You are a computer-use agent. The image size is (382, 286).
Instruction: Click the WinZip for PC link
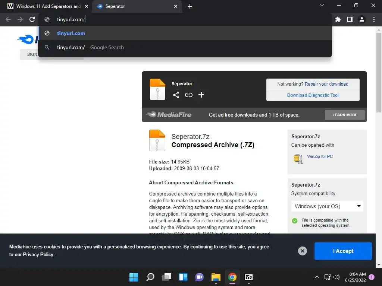click(x=320, y=156)
